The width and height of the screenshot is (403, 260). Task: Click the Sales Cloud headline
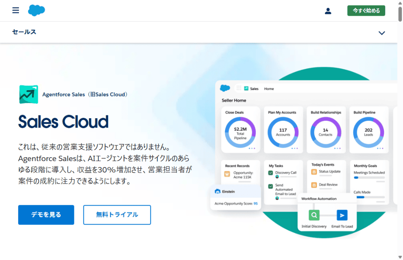pos(63,122)
